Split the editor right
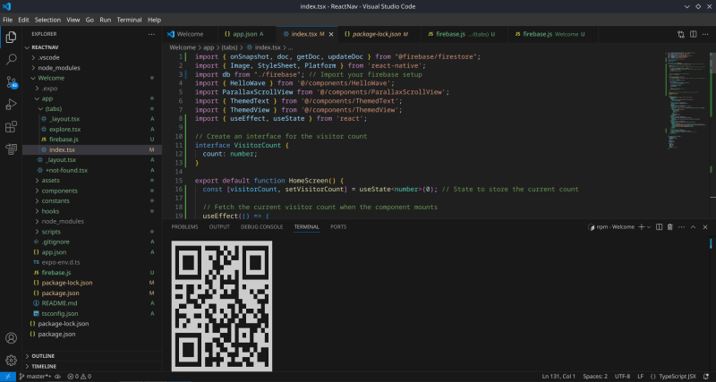 [x=693, y=34]
